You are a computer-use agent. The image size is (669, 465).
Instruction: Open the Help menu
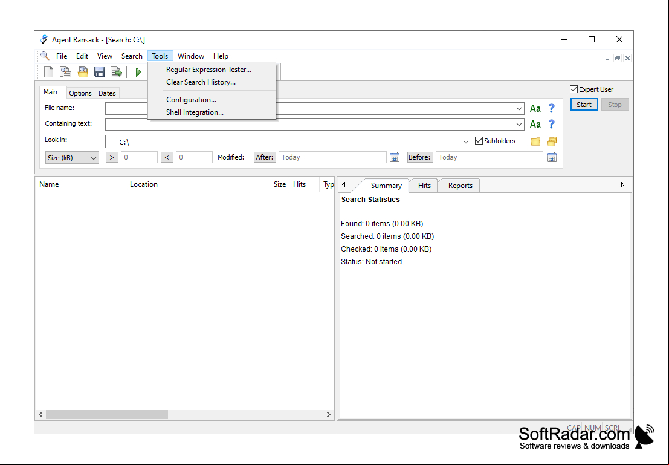(221, 56)
